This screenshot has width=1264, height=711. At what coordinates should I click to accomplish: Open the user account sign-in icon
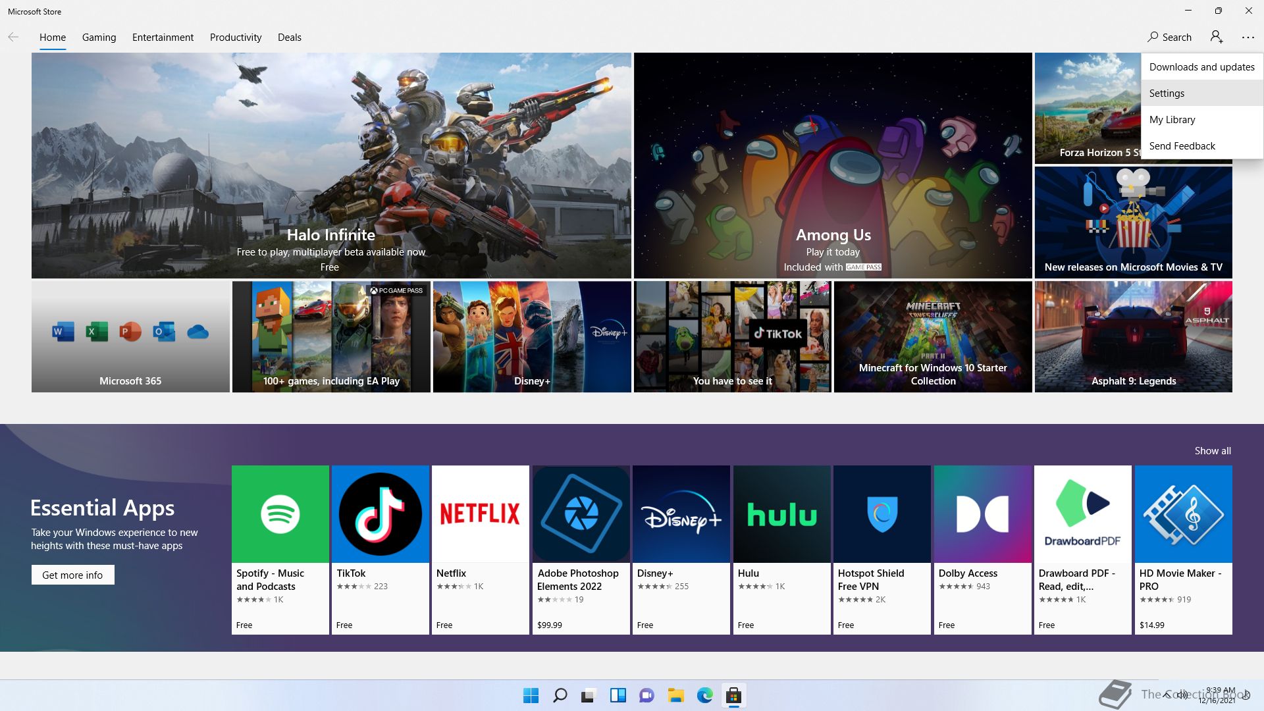click(x=1217, y=37)
